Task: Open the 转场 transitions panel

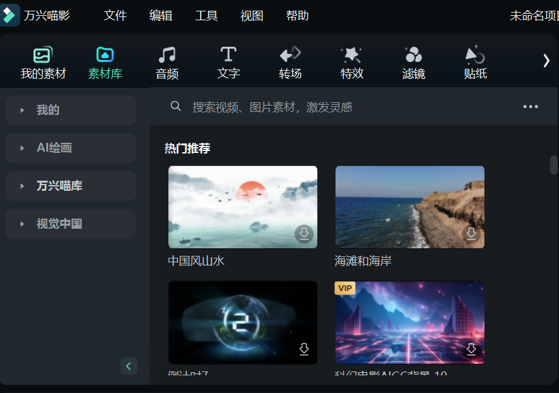Action: click(x=290, y=61)
